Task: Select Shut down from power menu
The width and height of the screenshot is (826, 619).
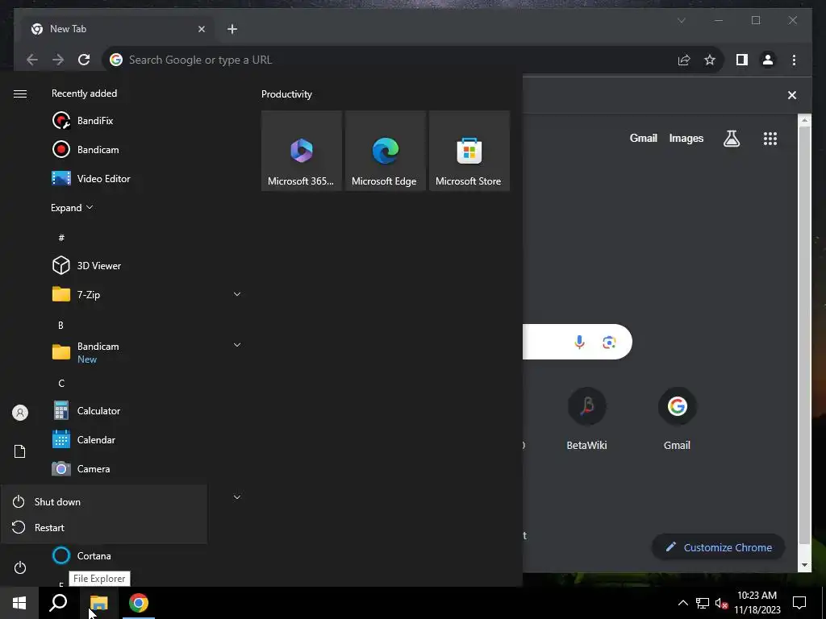Action: pos(104,501)
